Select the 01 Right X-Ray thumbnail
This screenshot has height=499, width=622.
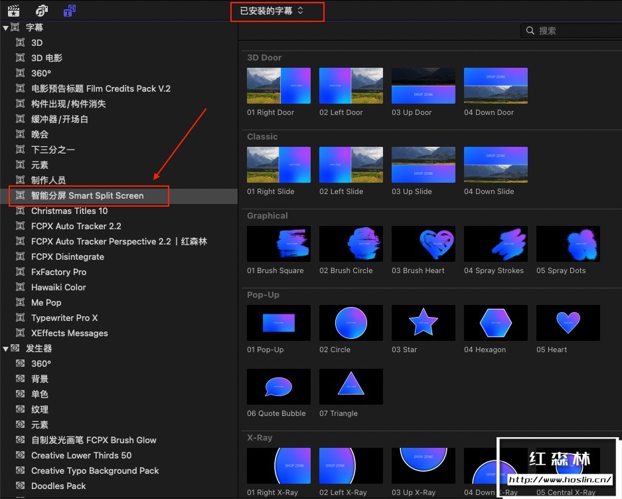279,466
